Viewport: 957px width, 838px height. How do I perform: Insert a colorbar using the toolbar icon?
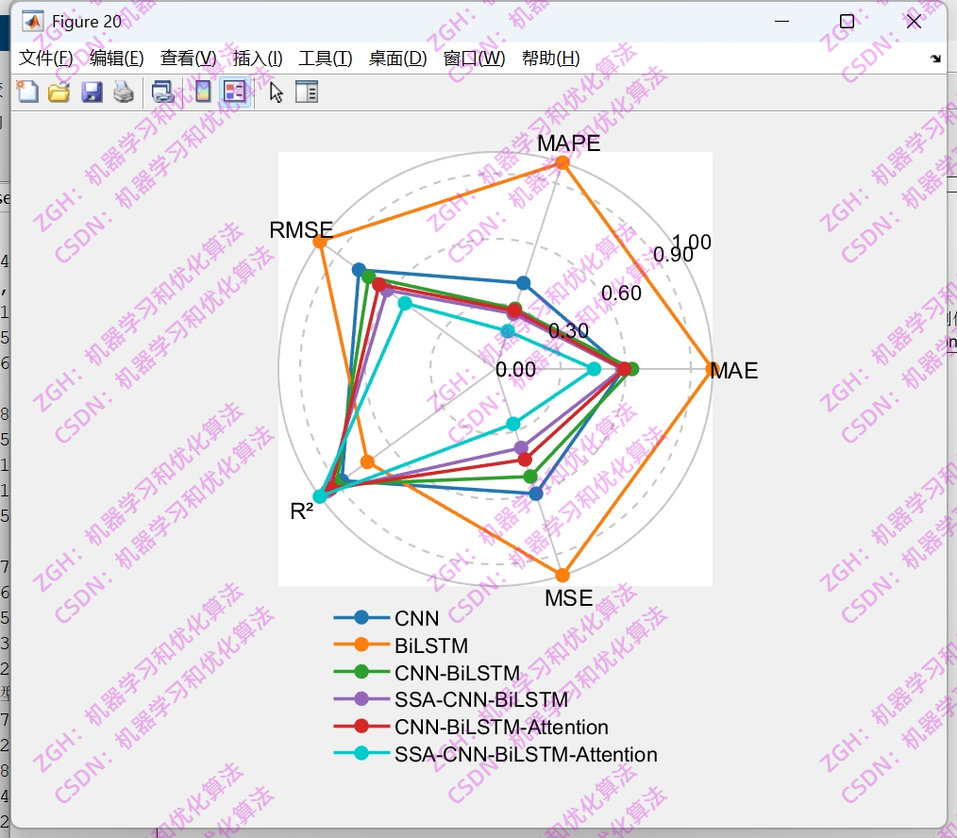pos(203,92)
